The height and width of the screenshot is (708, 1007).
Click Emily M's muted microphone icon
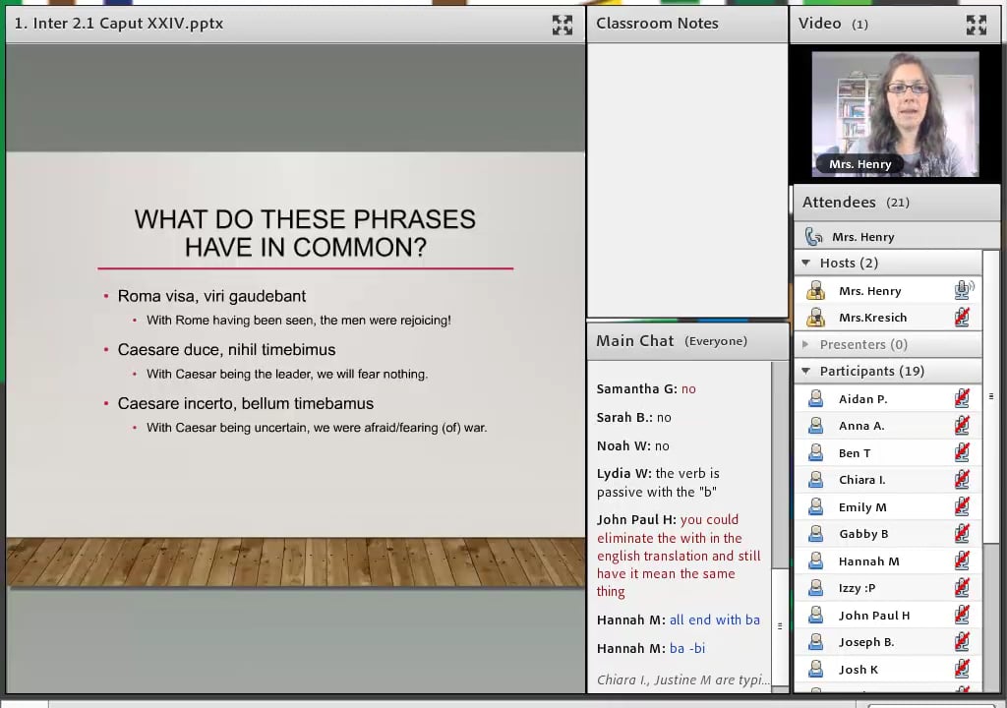962,506
